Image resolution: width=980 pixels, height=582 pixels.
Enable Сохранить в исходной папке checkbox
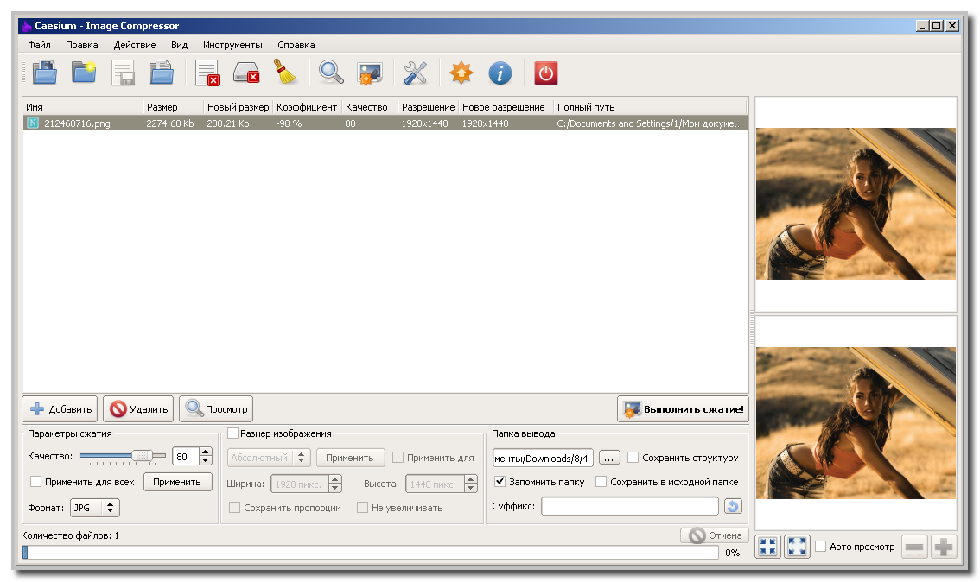[601, 481]
